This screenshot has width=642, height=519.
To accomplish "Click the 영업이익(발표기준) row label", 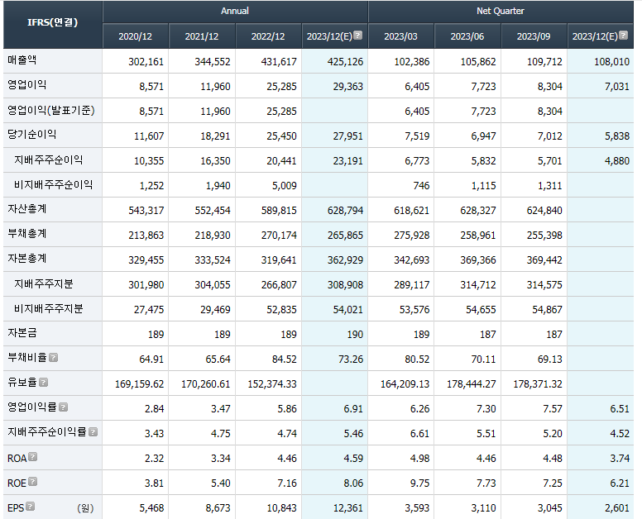I will 51,110.
